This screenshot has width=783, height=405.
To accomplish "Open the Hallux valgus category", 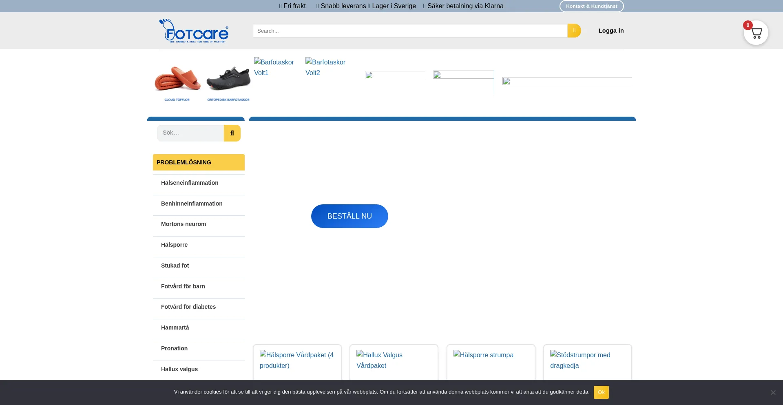I will (179, 370).
